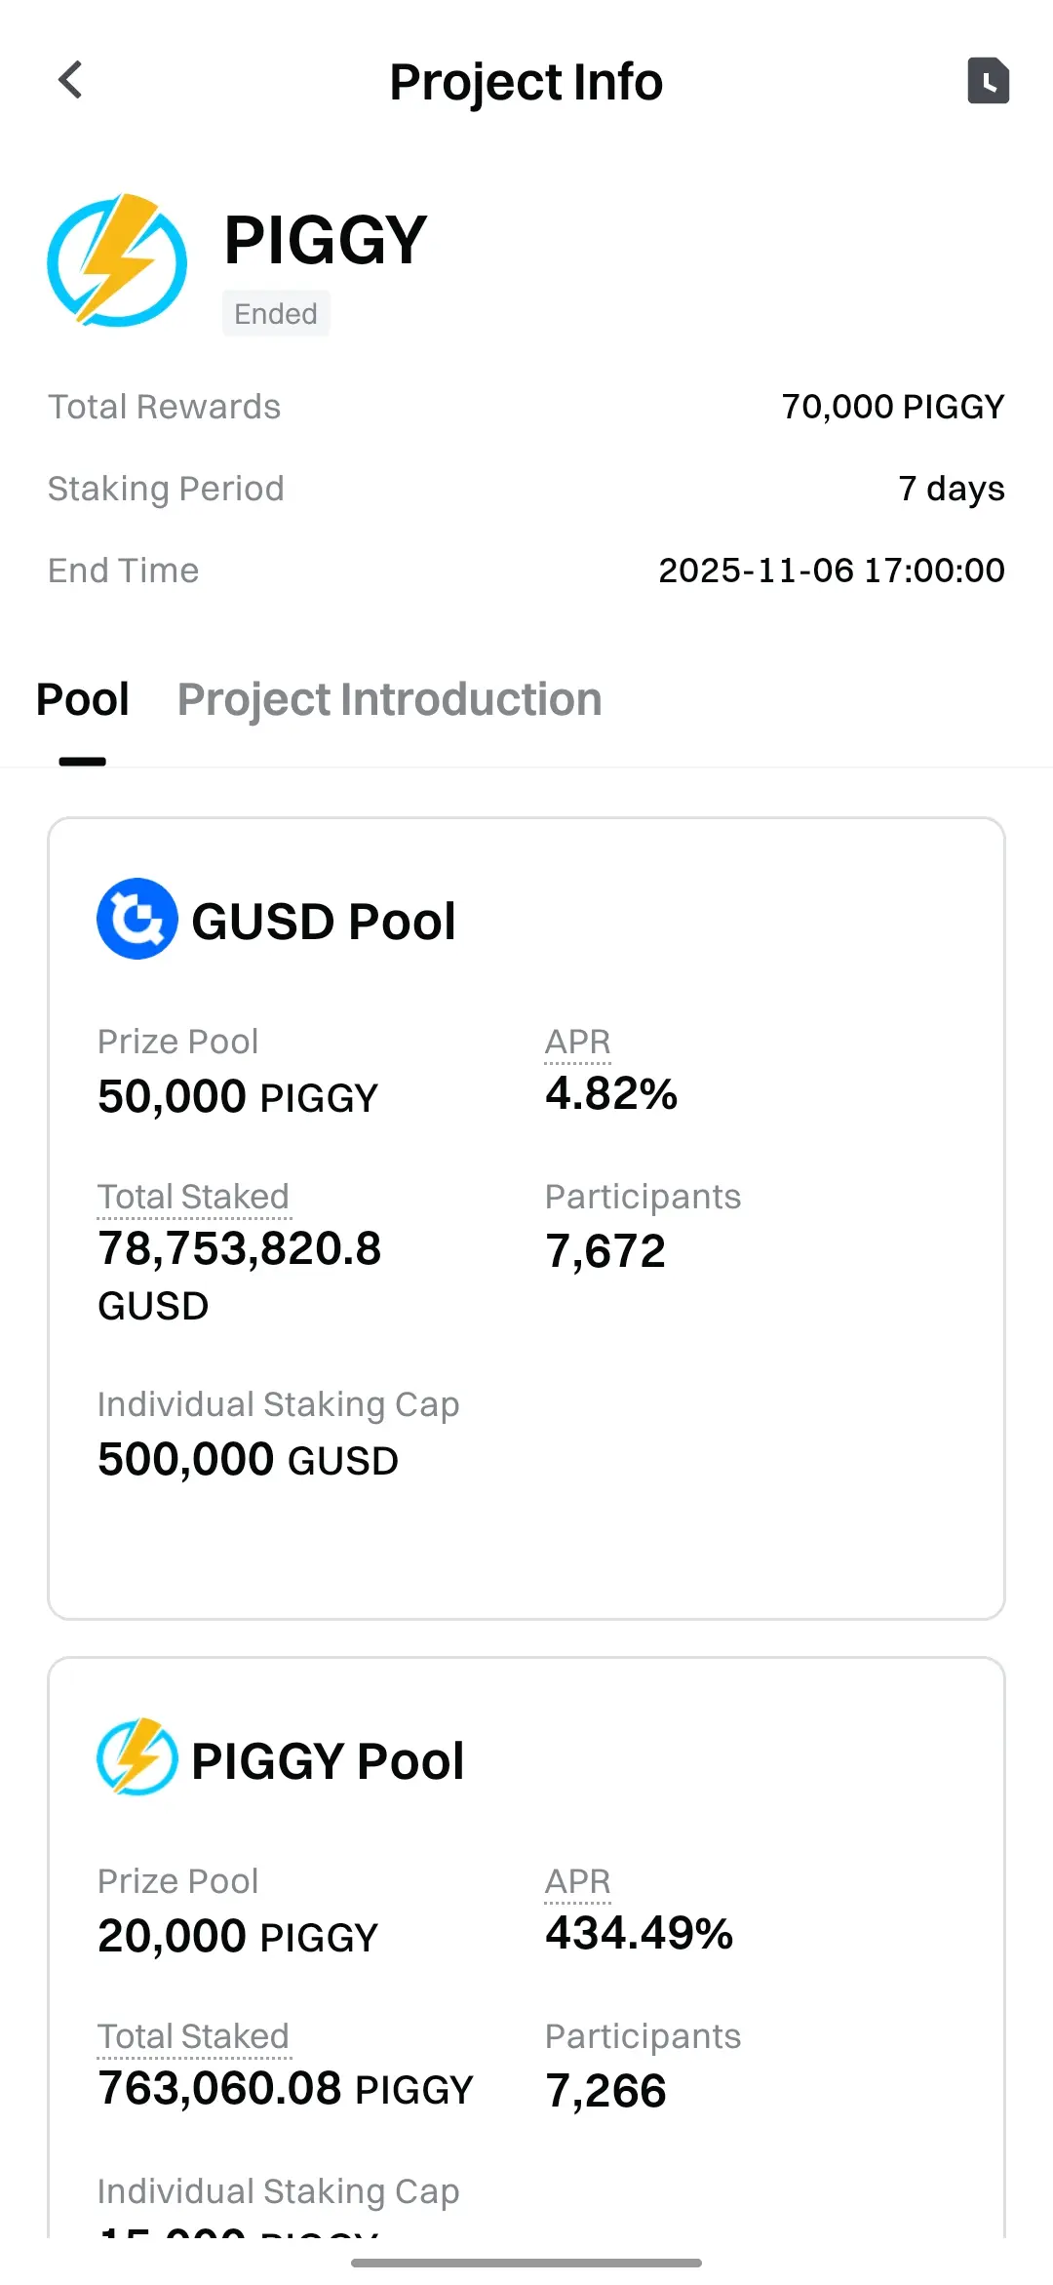
Task: Tap the 434.49% APR value
Action: point(639,1933)
